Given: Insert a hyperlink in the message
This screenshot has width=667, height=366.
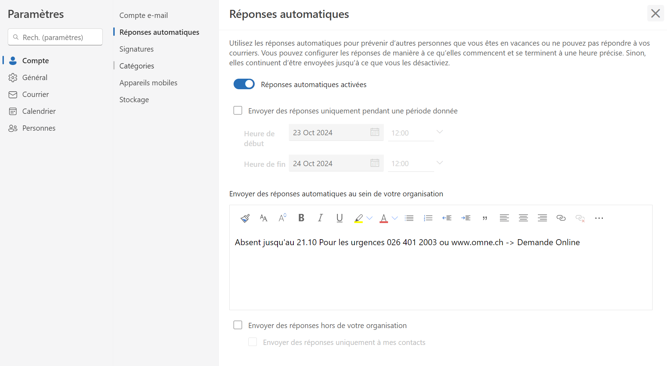Looking at the screenshot, I should coord(561,218).
